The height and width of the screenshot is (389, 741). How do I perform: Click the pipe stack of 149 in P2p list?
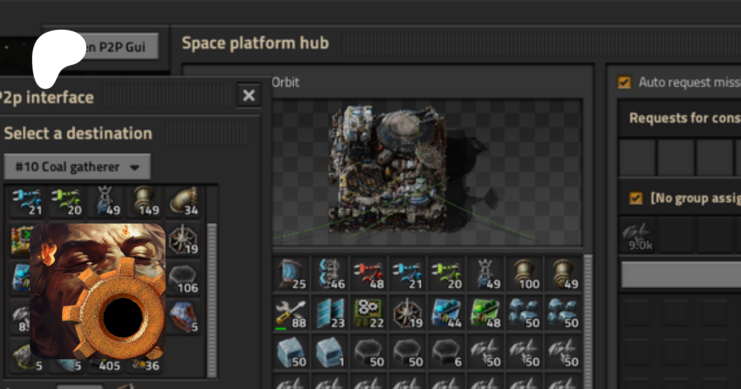click(x=145, y=202)
